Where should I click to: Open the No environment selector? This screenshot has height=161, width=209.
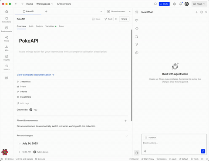(119, 11)
